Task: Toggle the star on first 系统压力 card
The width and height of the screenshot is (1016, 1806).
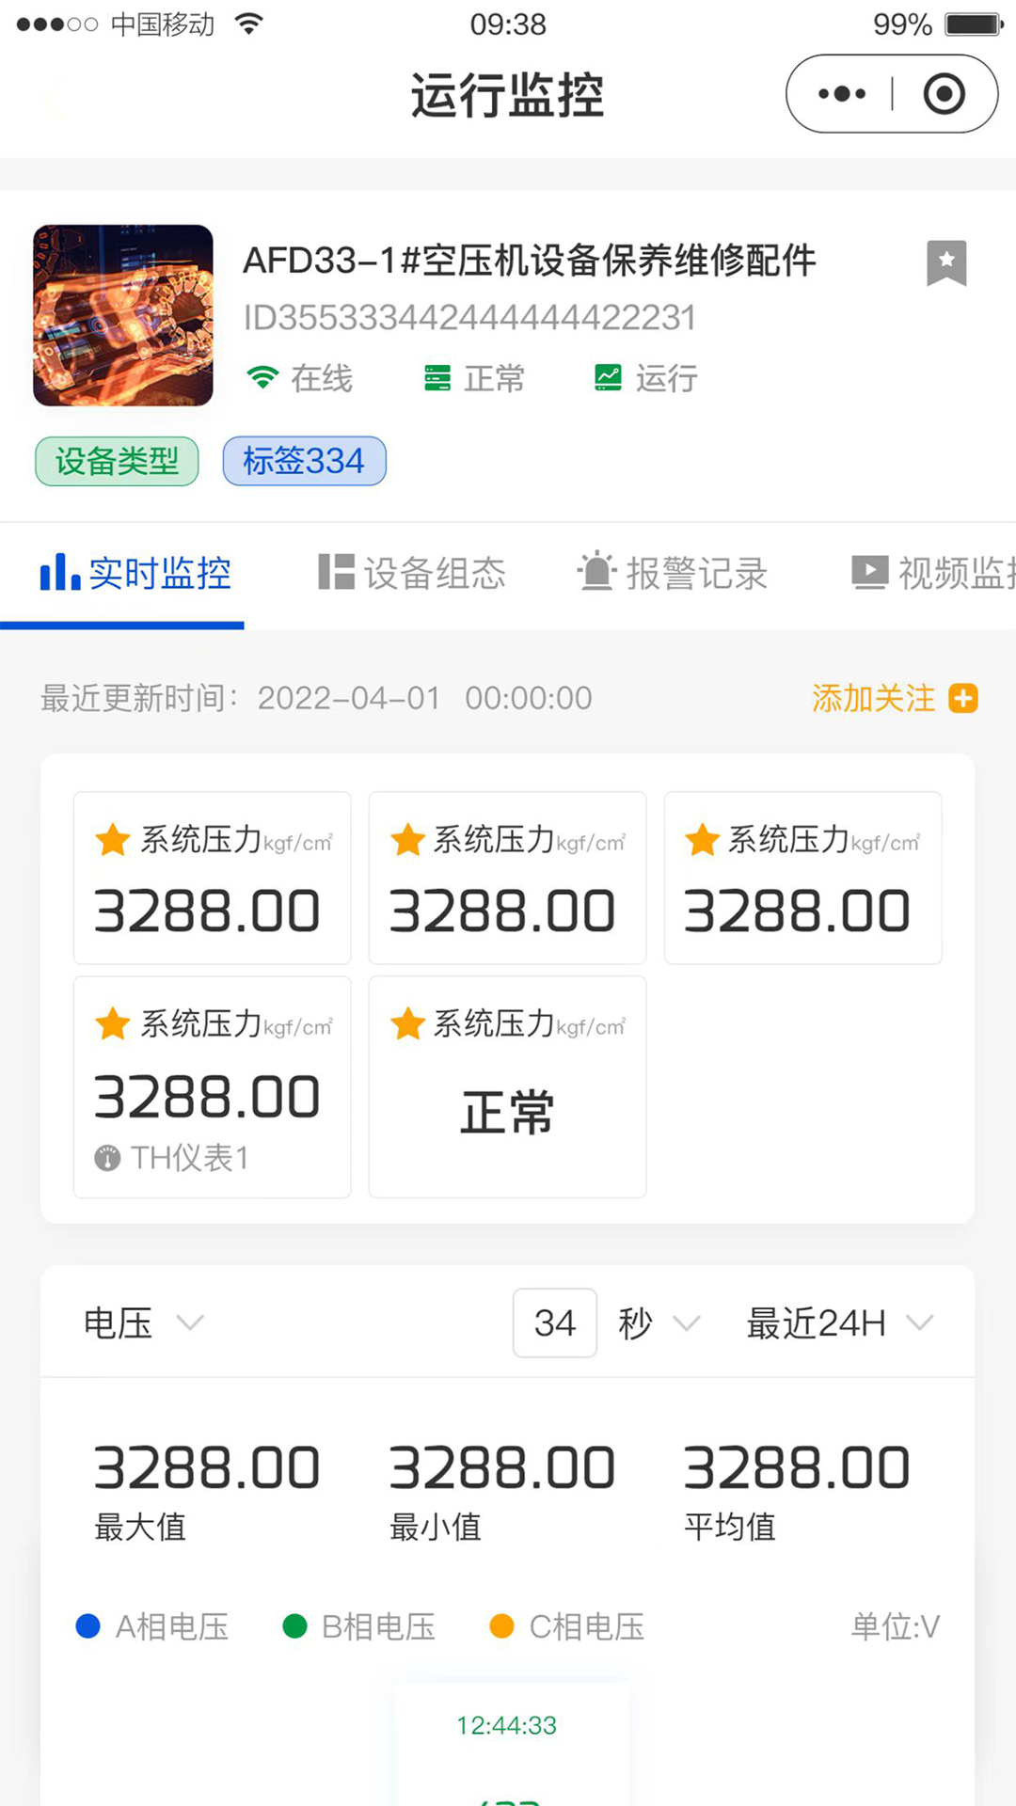Action: [113, 839]
